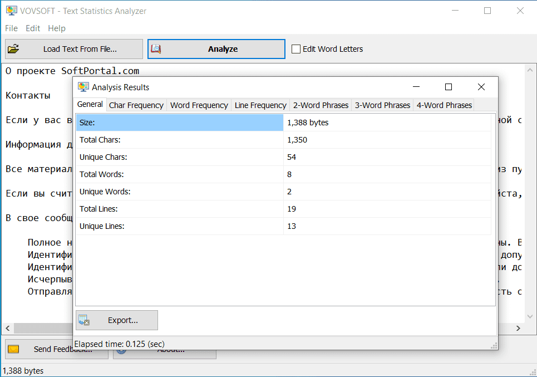Select the Line Frequency tab
The width and height of the screenshot is (537, 377).
(x=260, y=105)
